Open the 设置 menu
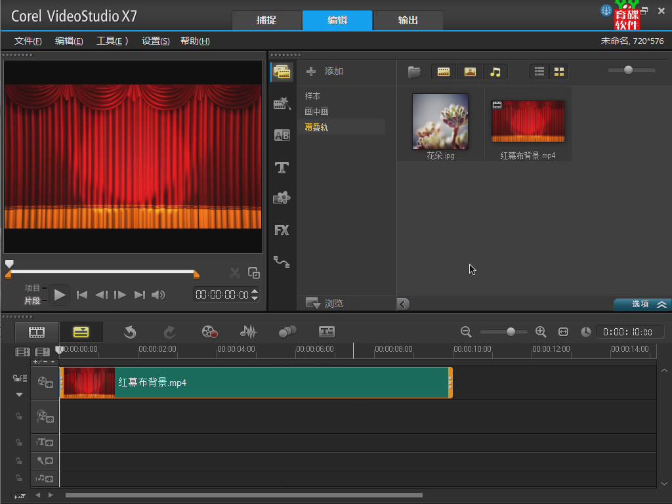Screen dimensions: 672x504 (156, 41)
